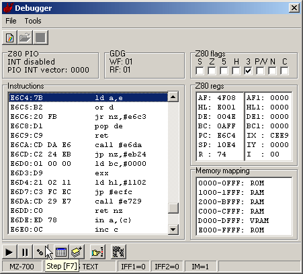Click memory mapping row E000-FFFF: ROM
This screenshot has width=303, height=274.
coord(231,230)
